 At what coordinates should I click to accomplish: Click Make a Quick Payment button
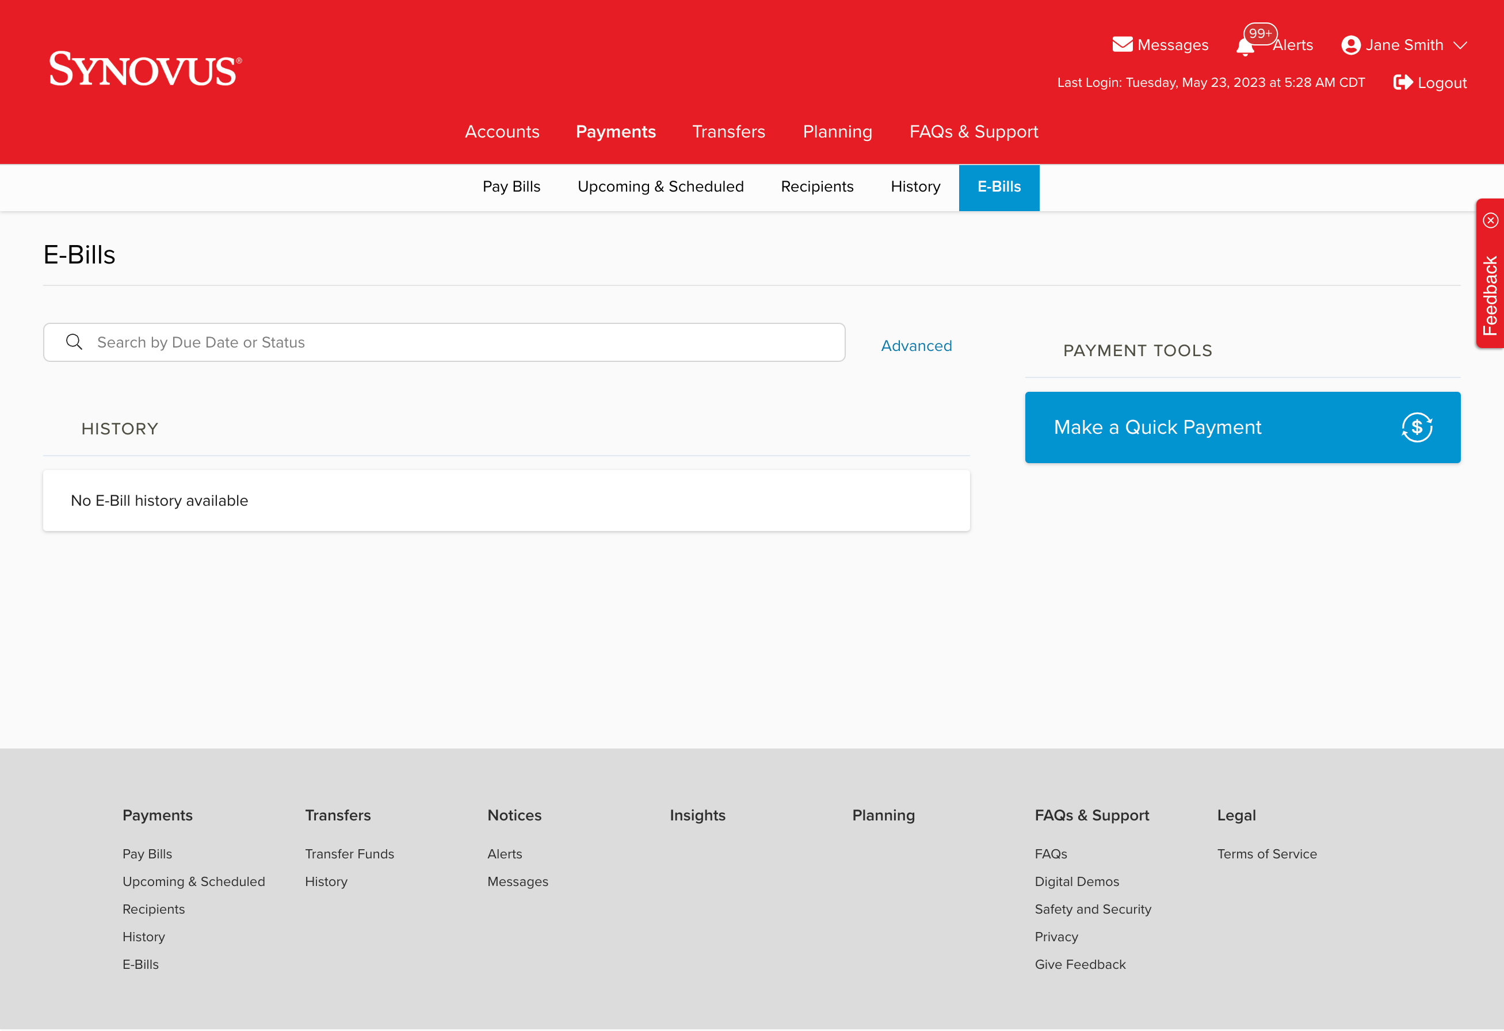[x=1242, y=427]
